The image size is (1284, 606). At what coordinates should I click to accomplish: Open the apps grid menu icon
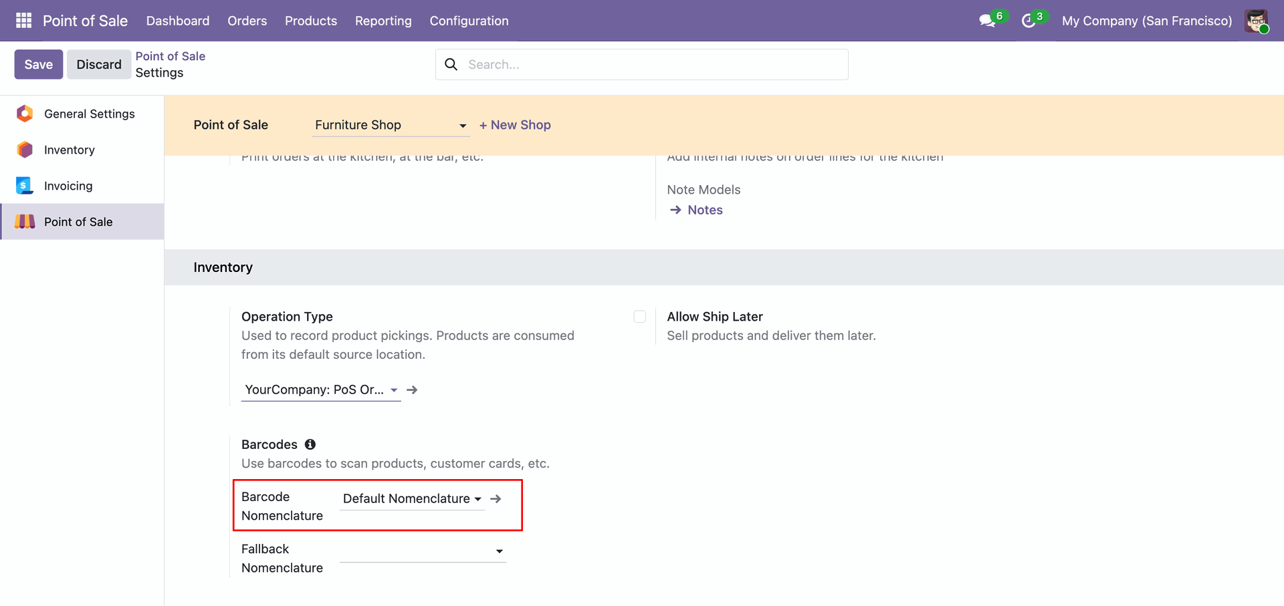click(x=23, y=21)
